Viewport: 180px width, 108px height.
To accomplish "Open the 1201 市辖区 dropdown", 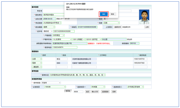I will point(79,39).
